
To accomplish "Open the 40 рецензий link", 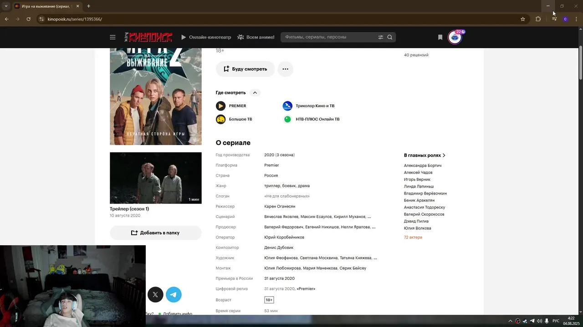I will pos(416,55).
